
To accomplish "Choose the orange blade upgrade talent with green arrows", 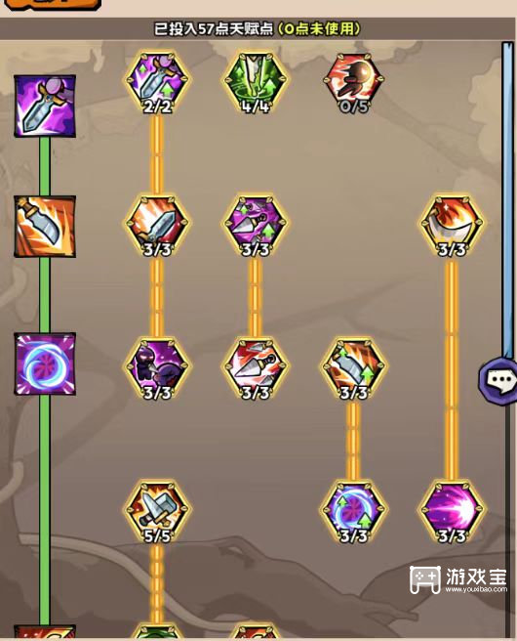I will tap(353, 368).
